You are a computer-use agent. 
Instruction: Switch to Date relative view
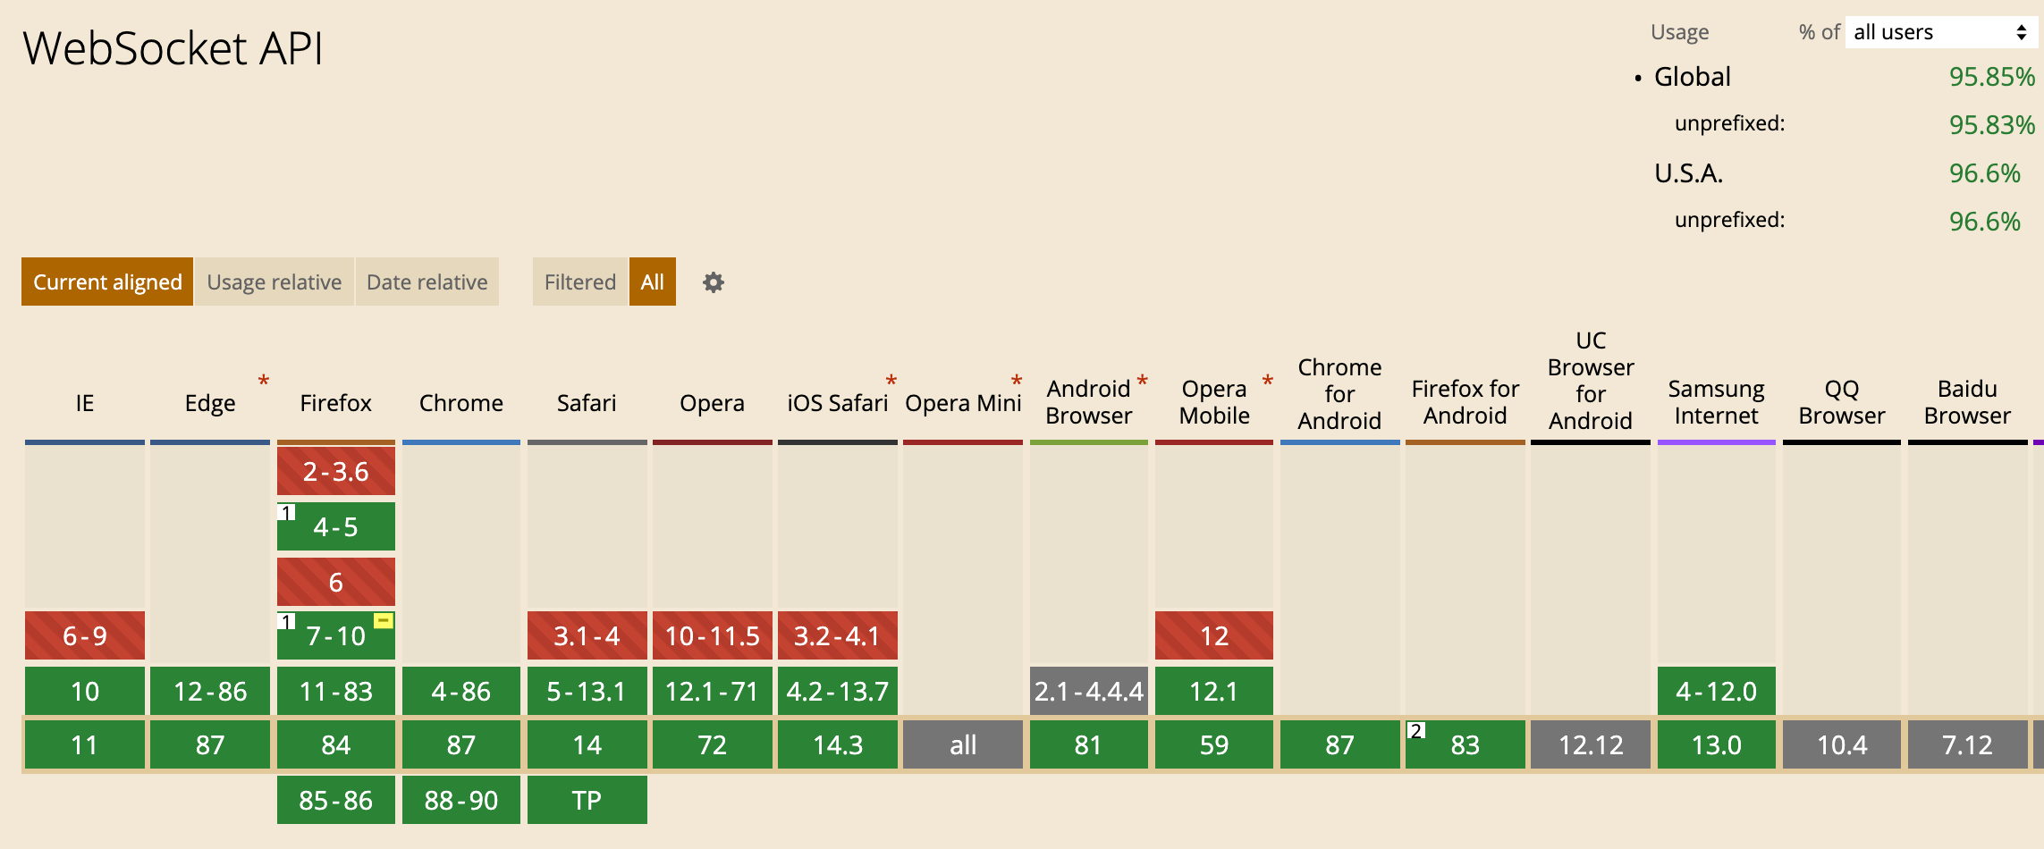coord(427,282)
